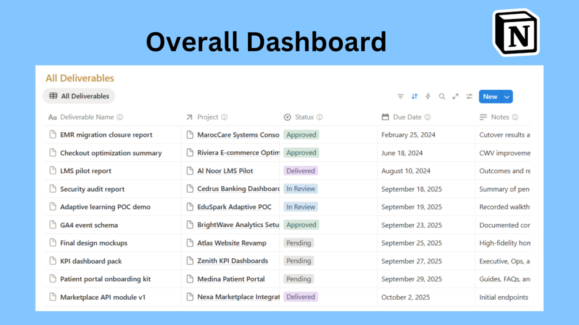
Task: Click the All Deliverables heading
Action: (80, 78)
